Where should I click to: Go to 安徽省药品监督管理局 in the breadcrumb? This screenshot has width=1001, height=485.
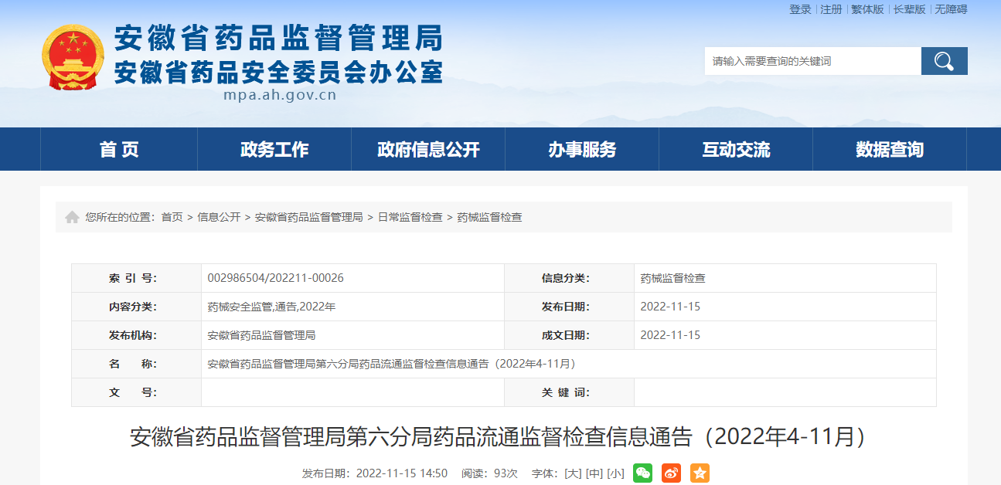click(x=308, y=218)
